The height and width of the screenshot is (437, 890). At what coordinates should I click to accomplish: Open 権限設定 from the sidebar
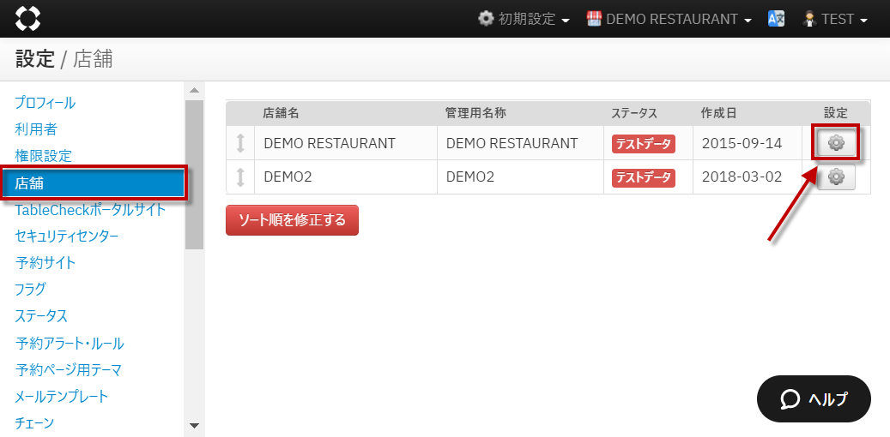click(43, 156)
